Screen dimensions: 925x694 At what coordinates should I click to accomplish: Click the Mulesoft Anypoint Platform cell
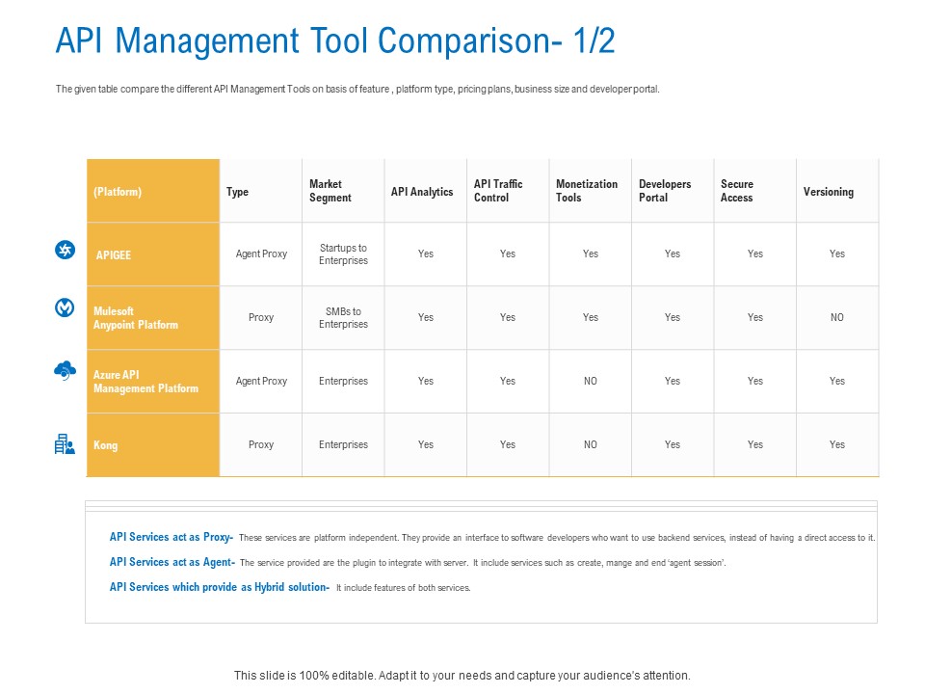tap(153, 318)
